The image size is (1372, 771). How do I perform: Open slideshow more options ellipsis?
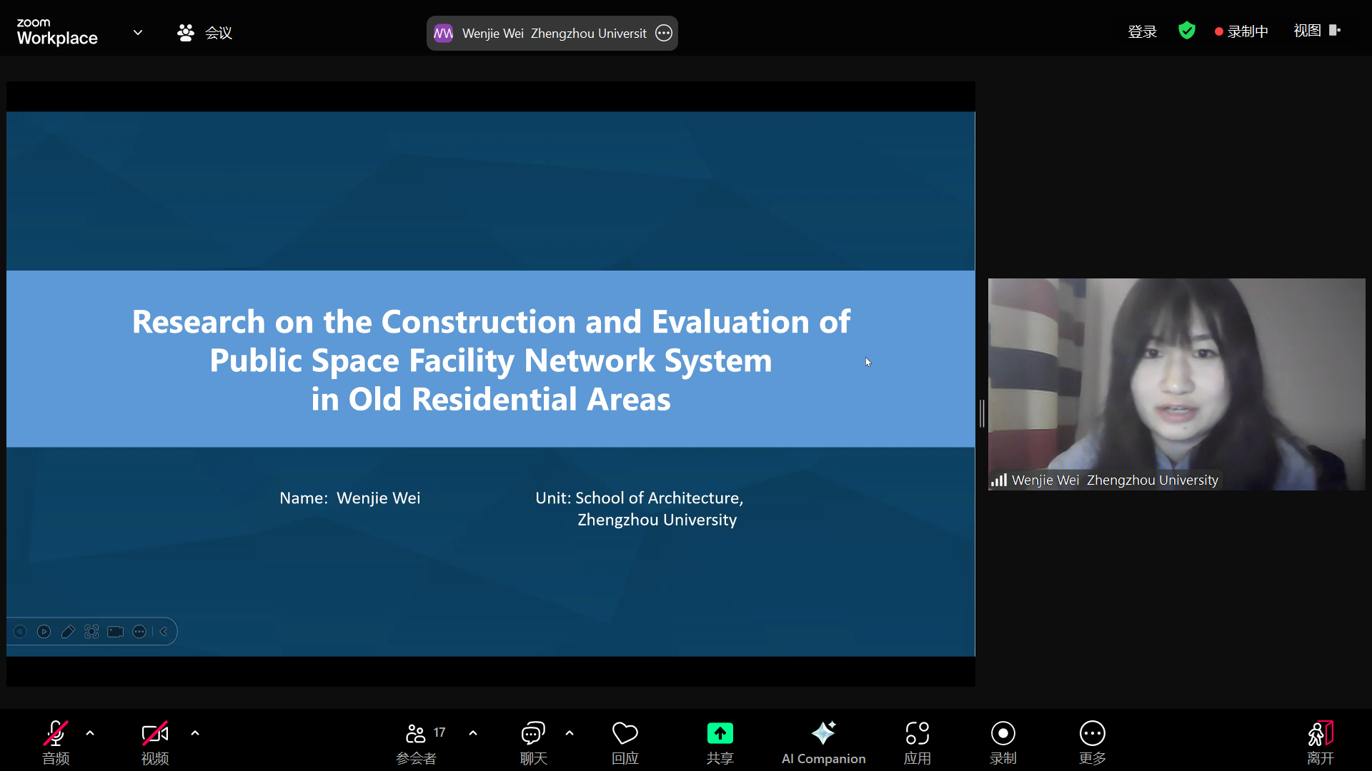[139, 632]
